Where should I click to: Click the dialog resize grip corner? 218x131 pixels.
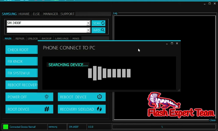tap(179, 90)
